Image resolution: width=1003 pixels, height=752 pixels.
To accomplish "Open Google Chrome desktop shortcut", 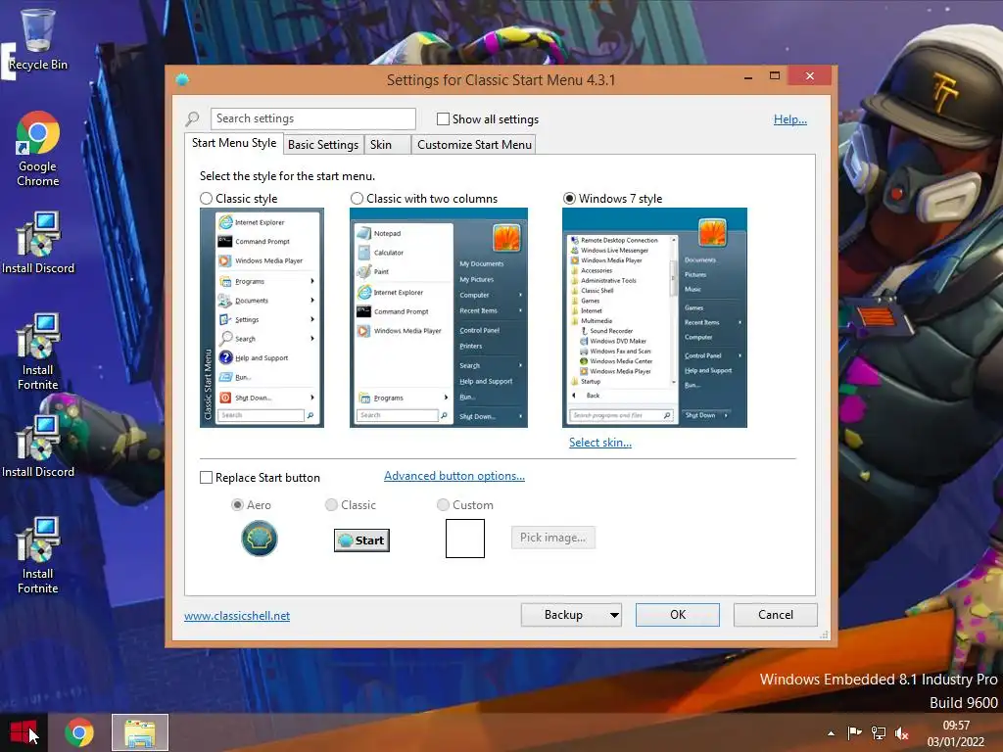I will pyautogui.click(x=38, y=149).
